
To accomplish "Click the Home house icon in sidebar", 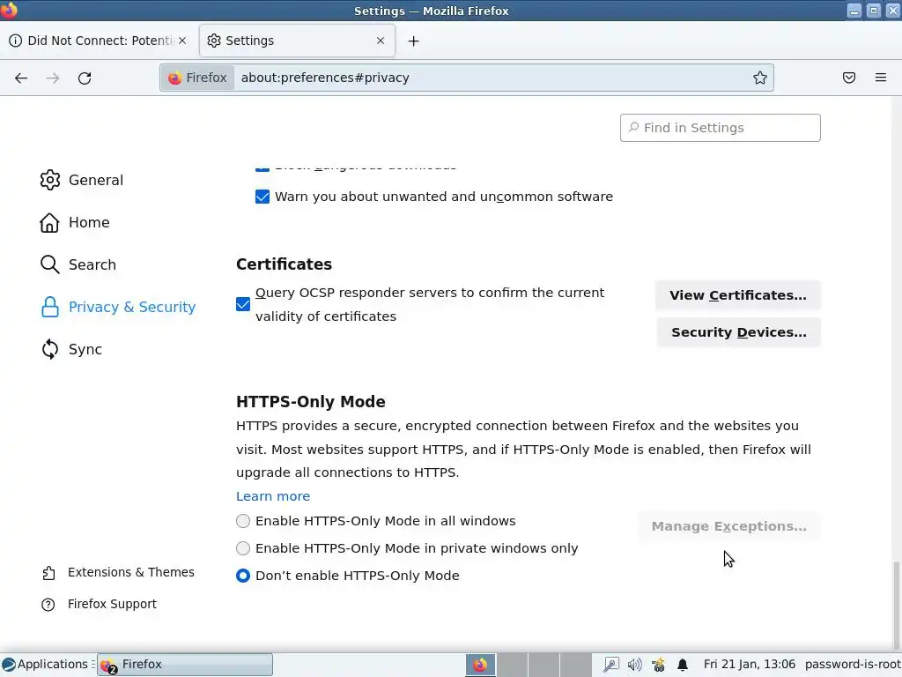I will [x=49, y=222].
